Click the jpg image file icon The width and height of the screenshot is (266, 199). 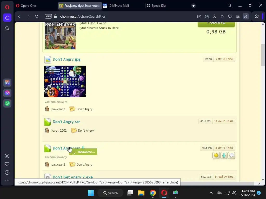(x=48, y=60)
